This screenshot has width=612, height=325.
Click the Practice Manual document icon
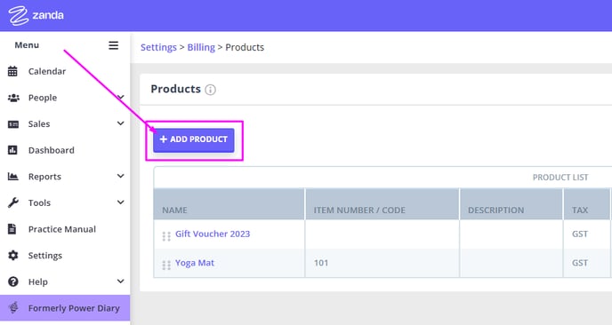pos(12,229)
